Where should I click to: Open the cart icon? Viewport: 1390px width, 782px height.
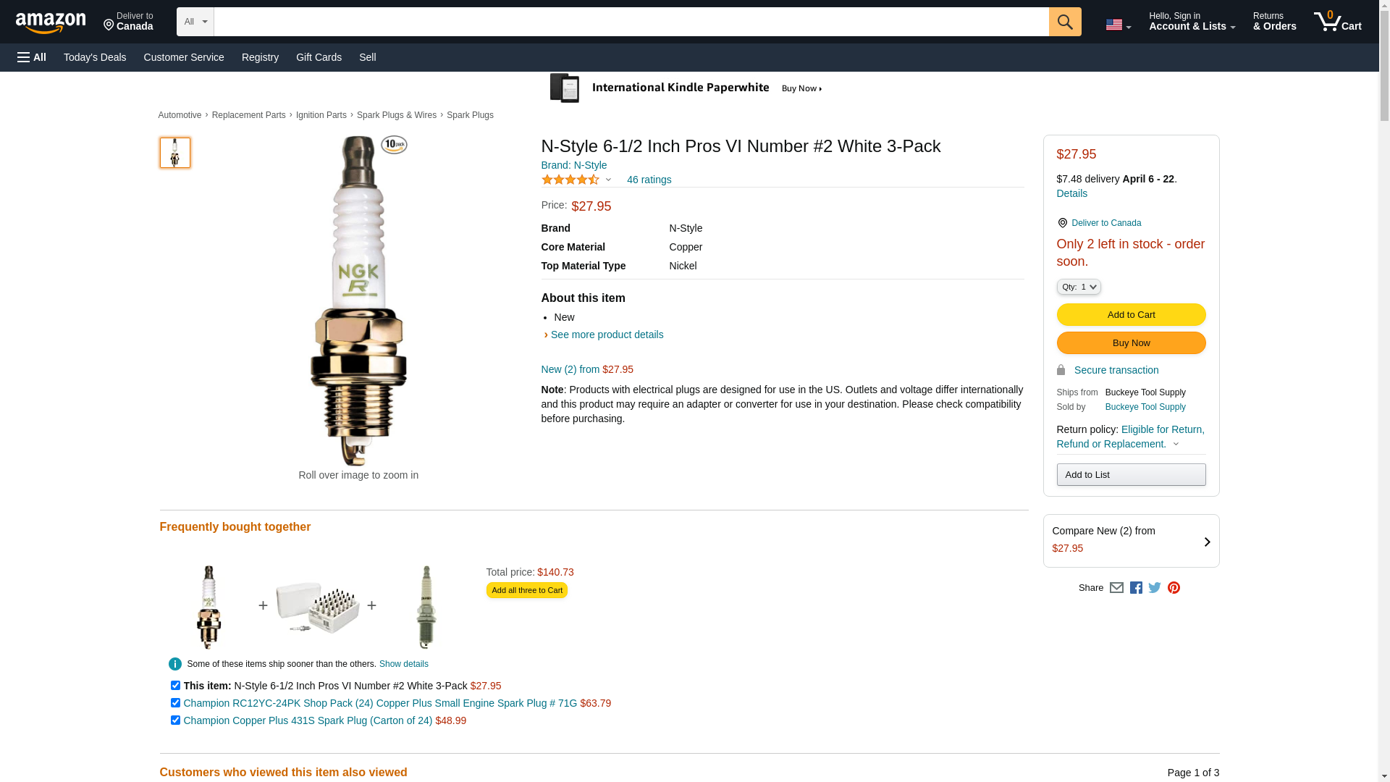point(1337,22)
